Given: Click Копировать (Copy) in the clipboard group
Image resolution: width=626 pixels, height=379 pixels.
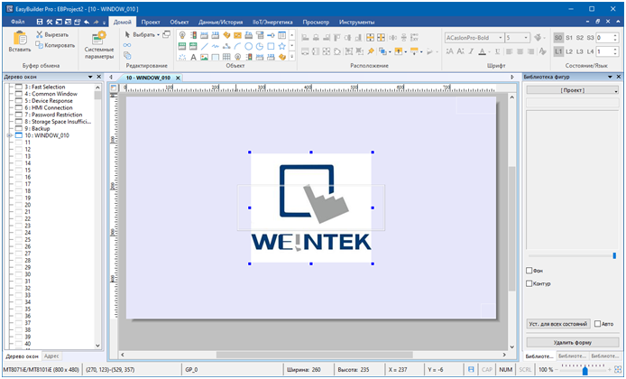Looking at the screenshot, I should point(55,45).
